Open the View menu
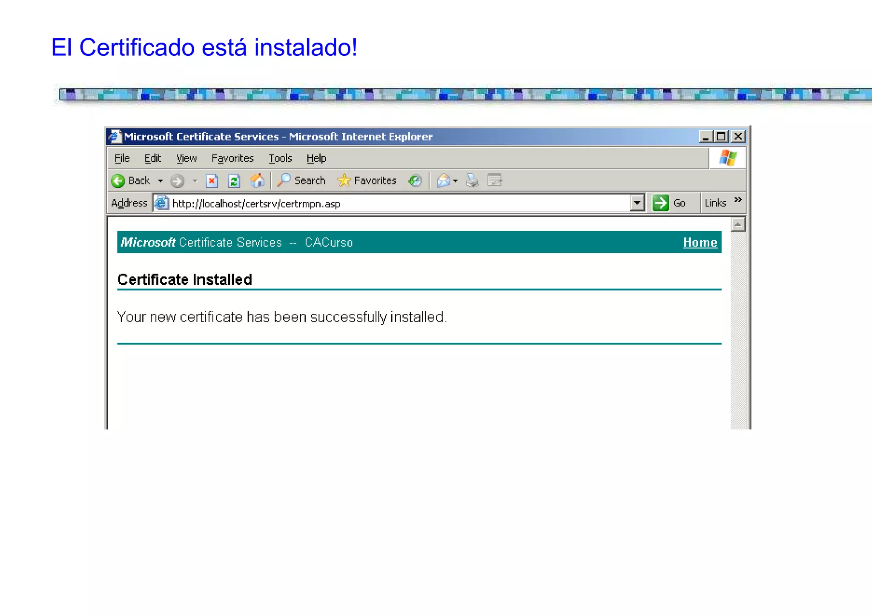 (x=186, y=158)
